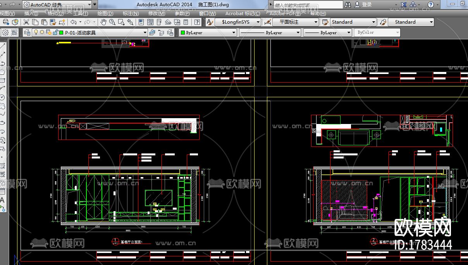Click the title bar Help question mark
This screenshot has height=265, width=468.
[x=431, y=5]
